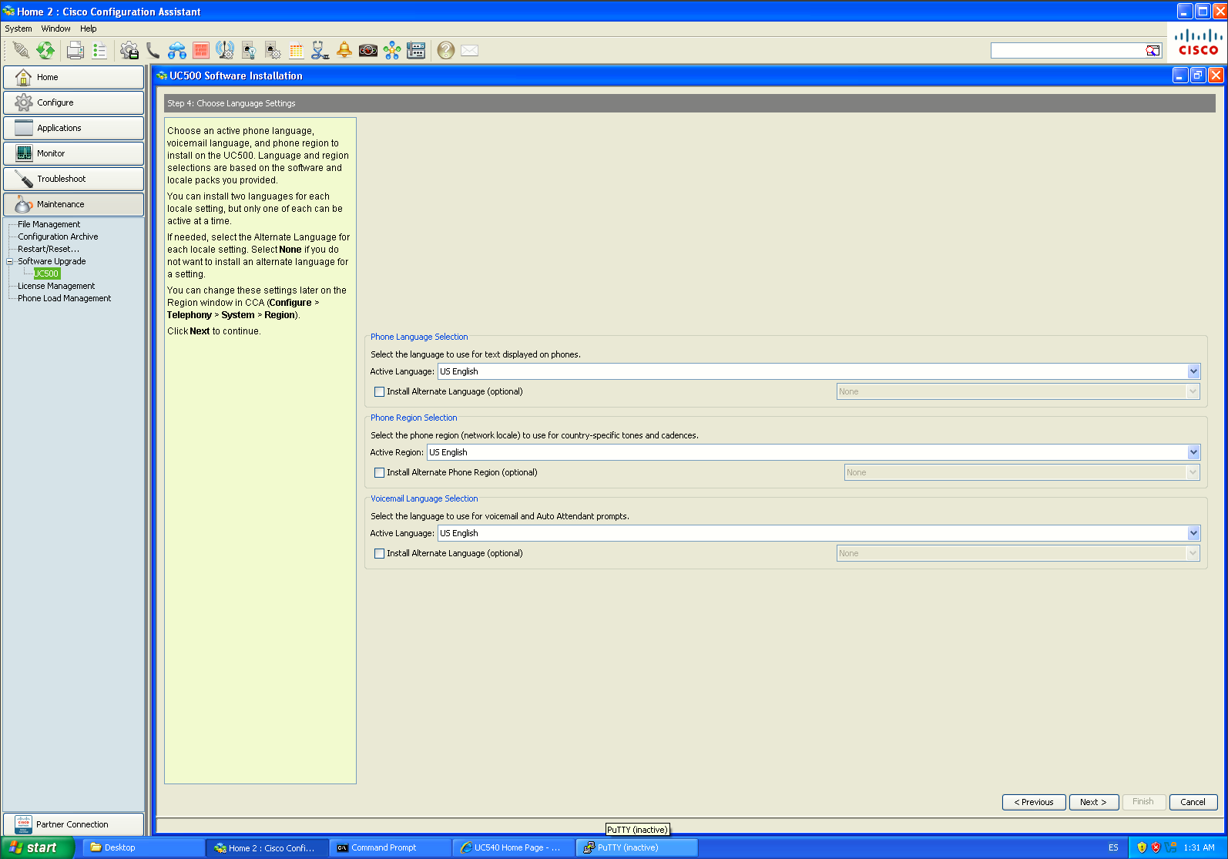1228x859 pixels.
Task: Click the blue cloud network icon
Action: click(x=177, y=50)
